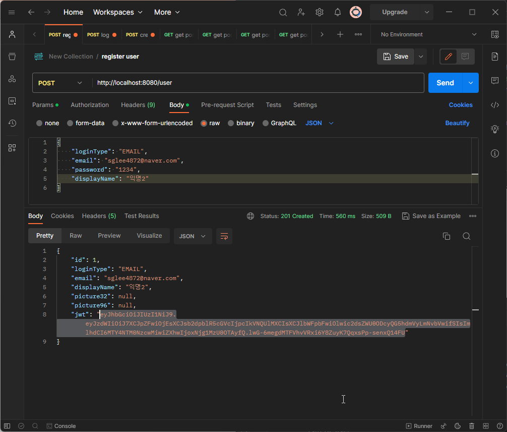
Task: Open the Workspaces dropdown
Action: click(x=118, y=12)
